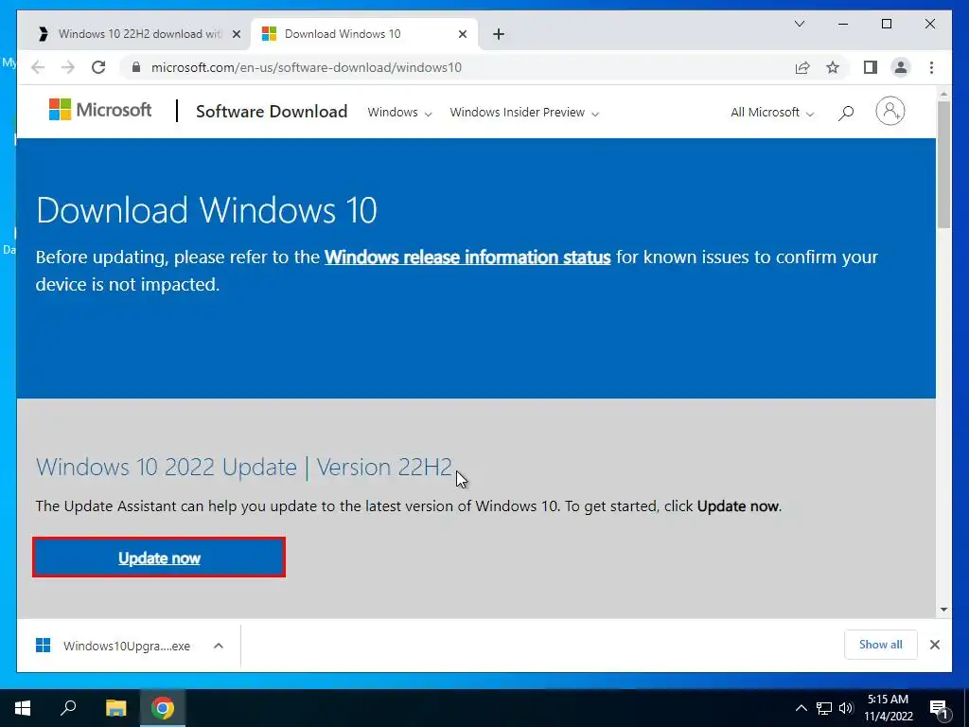This screenshot has width=969, height=727.
Task: Open the Action Center notifications icon
Action: (940, 709)
